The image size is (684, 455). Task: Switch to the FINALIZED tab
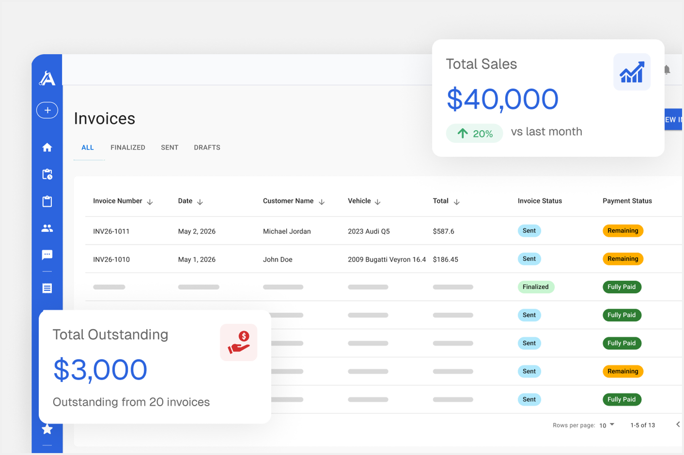[x=128, y=148]
